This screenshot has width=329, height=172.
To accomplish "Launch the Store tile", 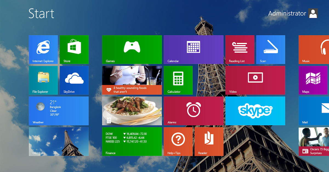I will pos(74,50).
